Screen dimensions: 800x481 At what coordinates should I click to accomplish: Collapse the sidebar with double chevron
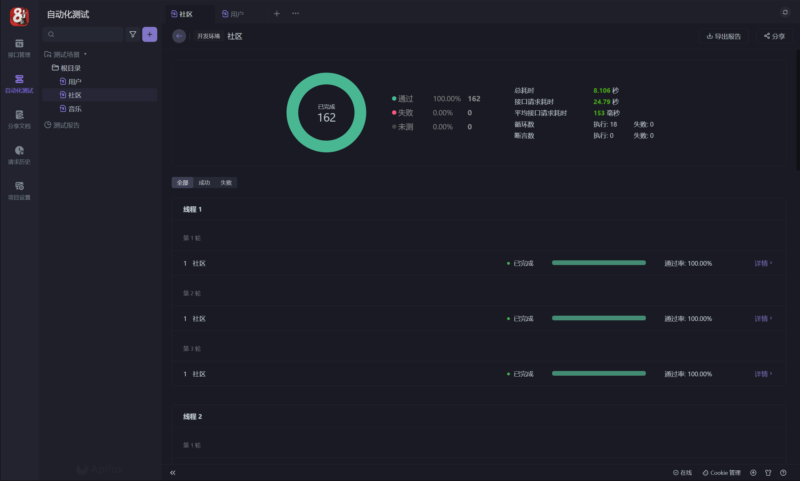point(173,473)
